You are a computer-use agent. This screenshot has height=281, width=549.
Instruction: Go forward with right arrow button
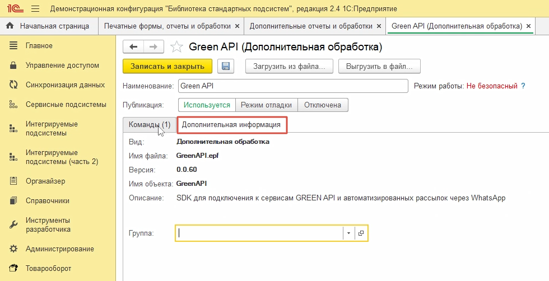154,46
